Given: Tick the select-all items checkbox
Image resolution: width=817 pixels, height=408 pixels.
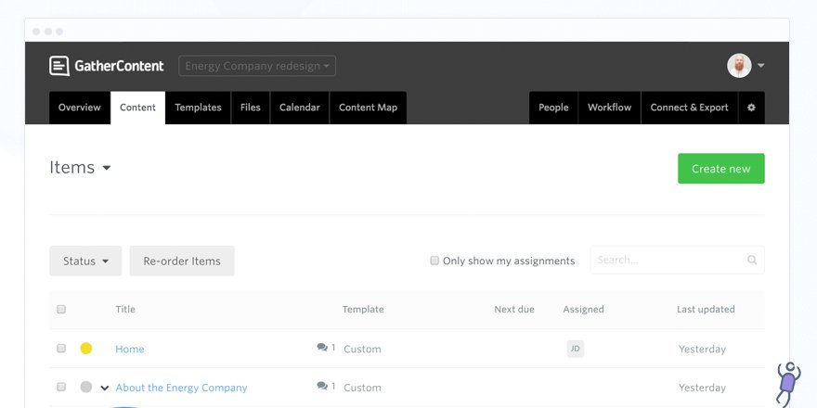Looking at the screenshot, I should [x=61, y=310].
